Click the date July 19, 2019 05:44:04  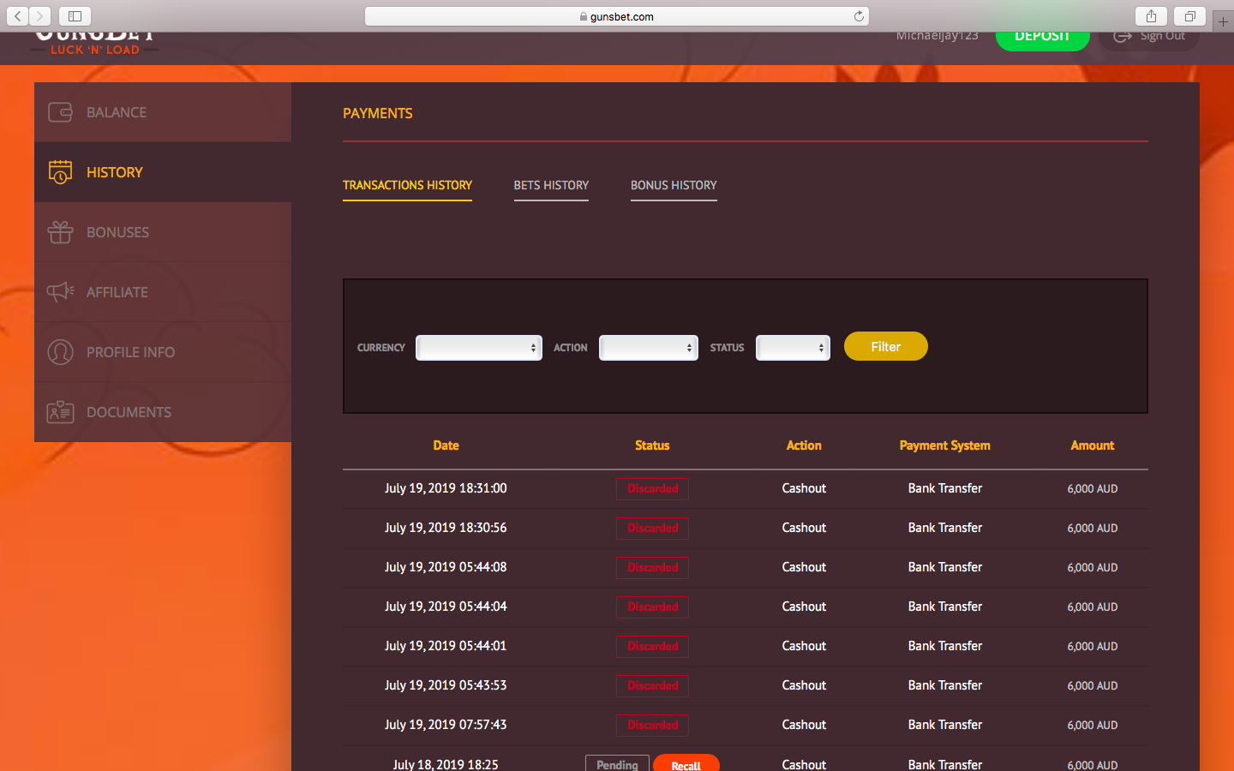446,607
